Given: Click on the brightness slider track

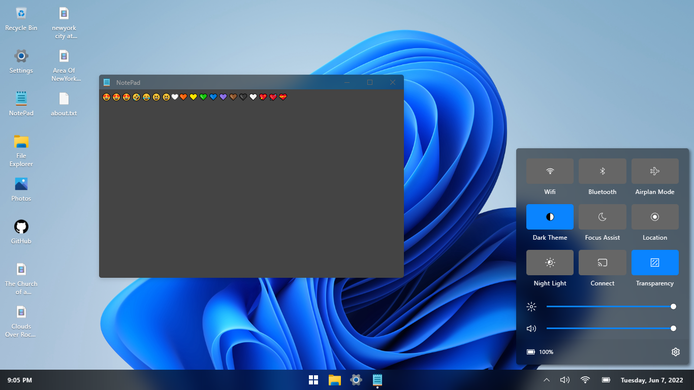Looking at the screenshot, I should pyautogui.click(x=610, y=307).
